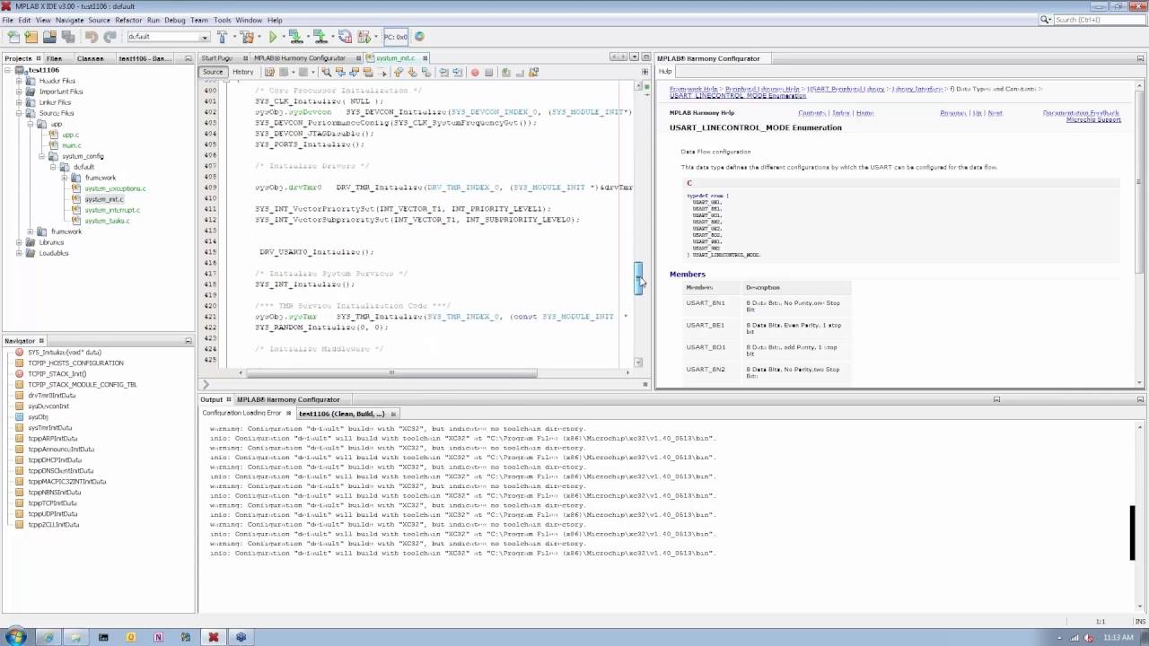Click the red record macro icon
The width and height of the screenshot is (1149, 646).
[475, 73]
